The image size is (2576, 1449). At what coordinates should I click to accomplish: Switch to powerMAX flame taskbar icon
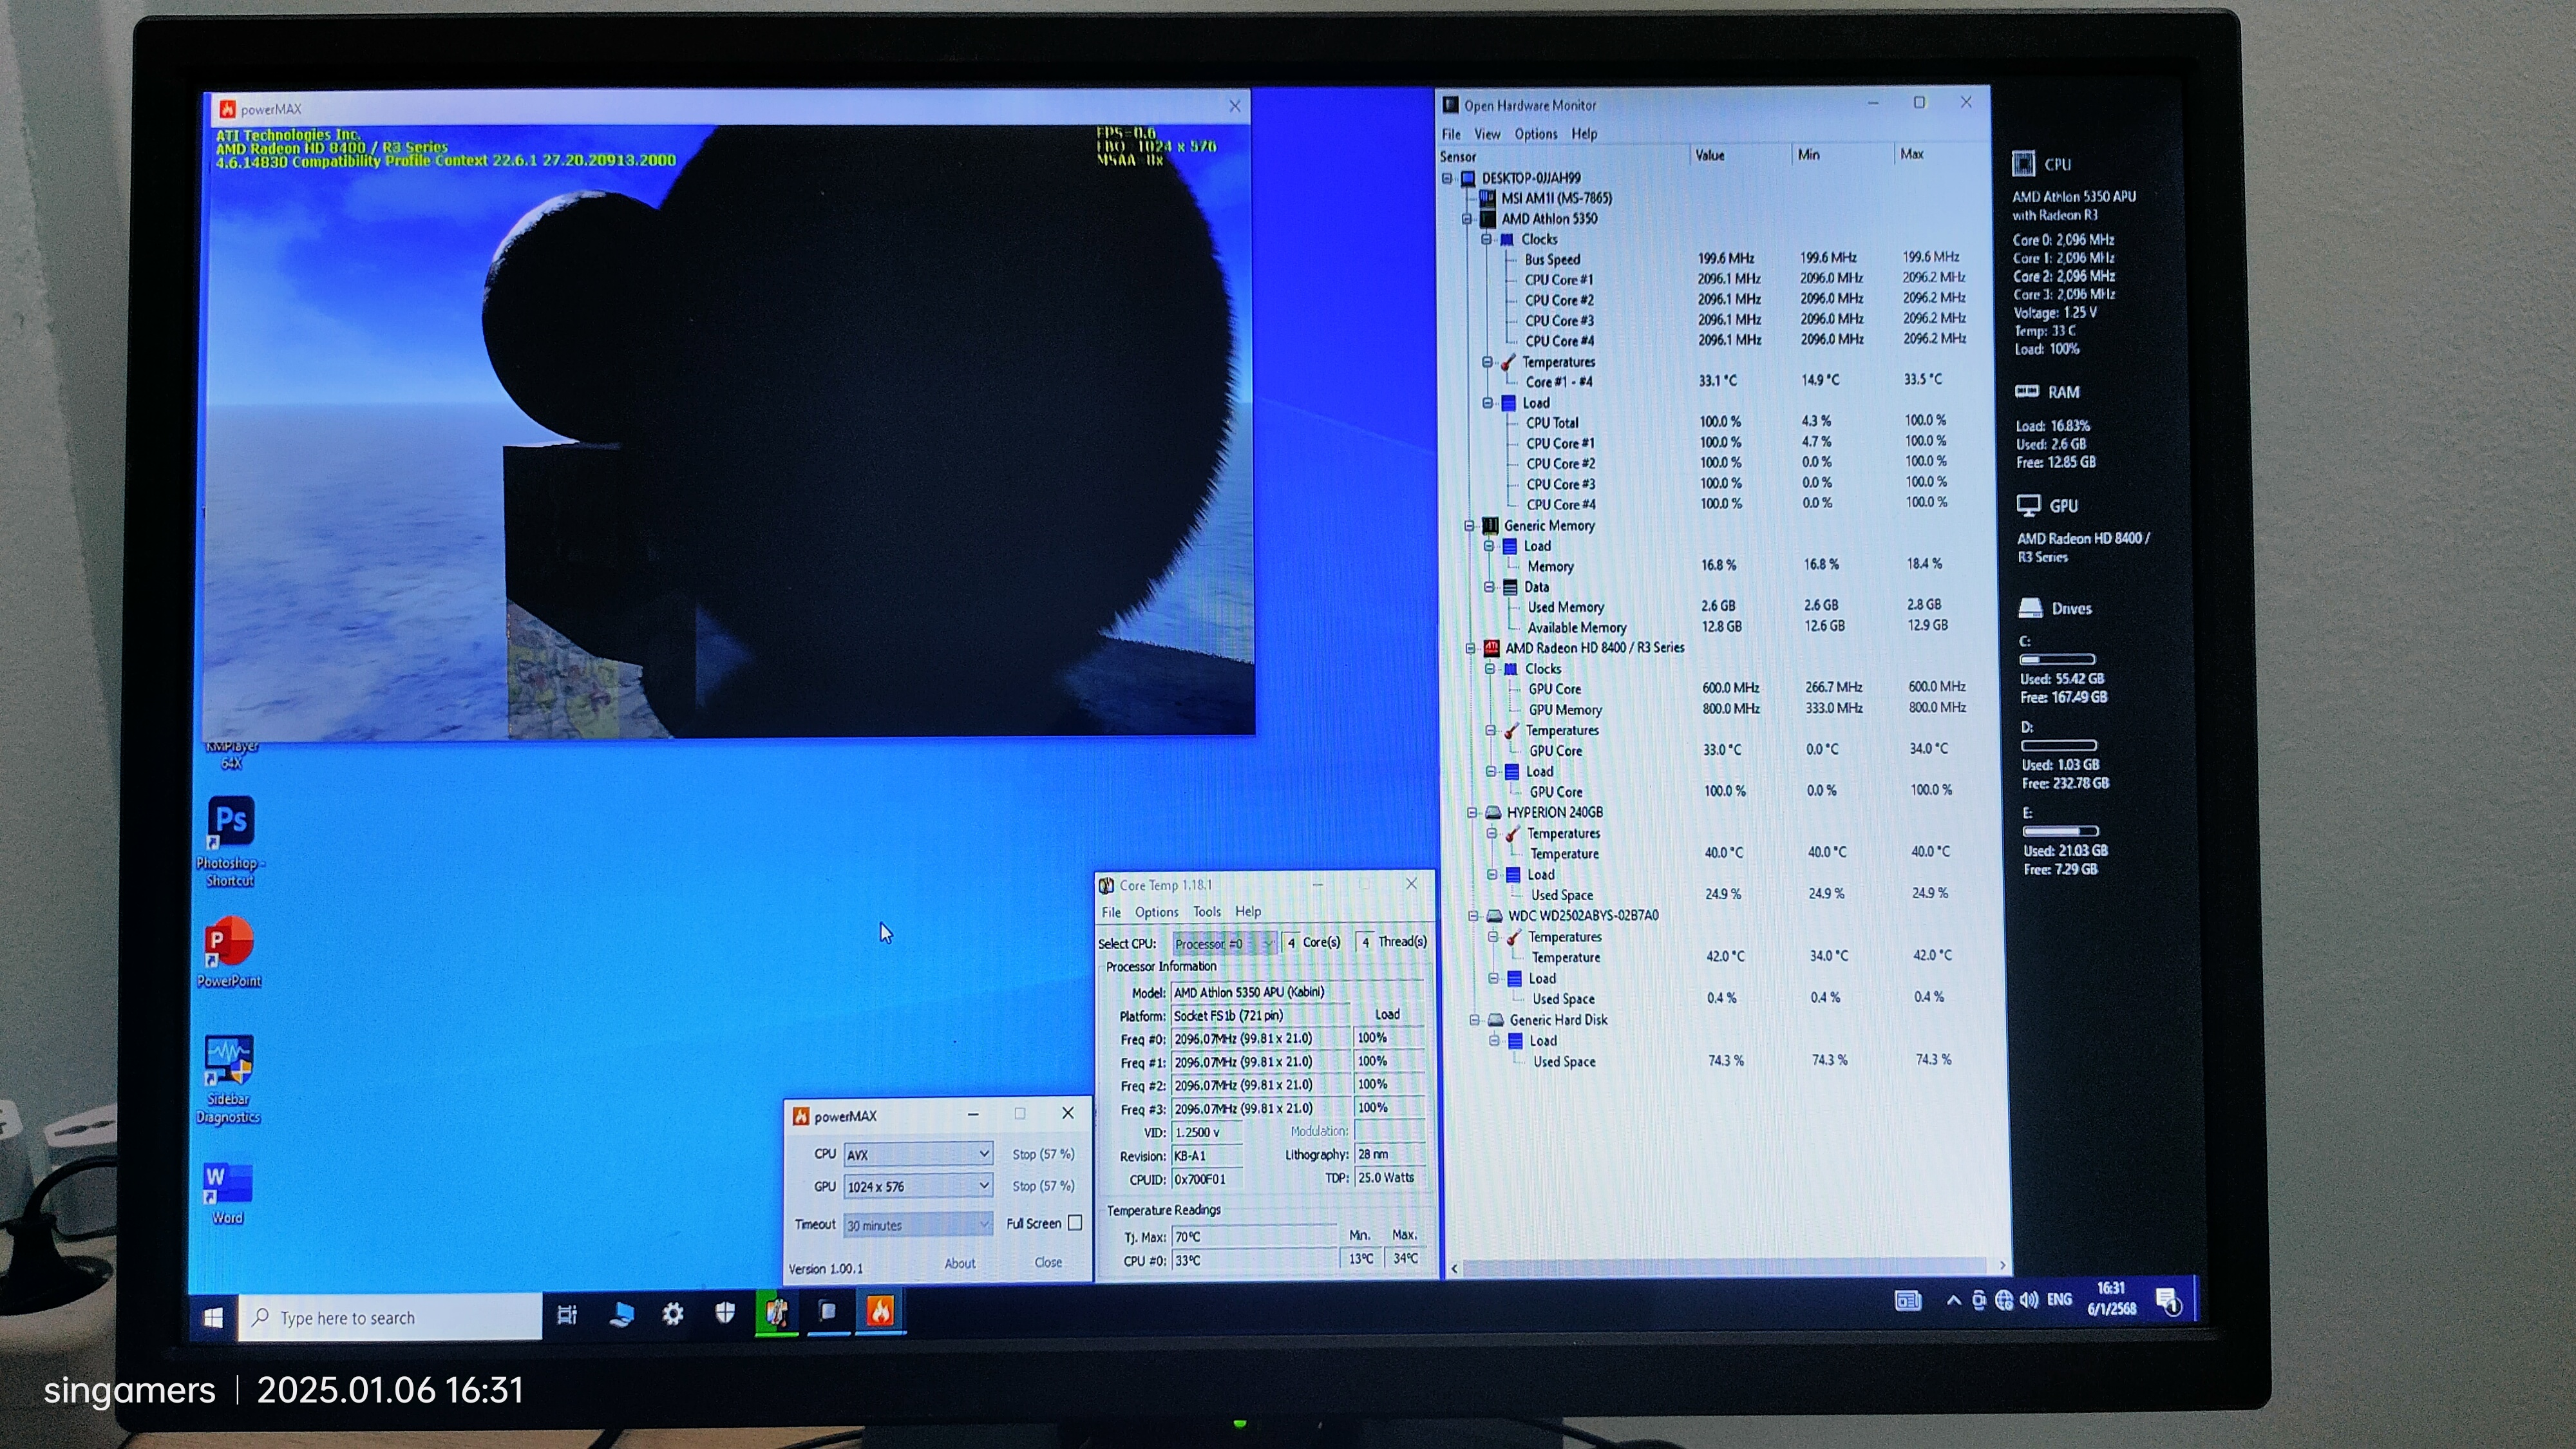click(880, 1311)
